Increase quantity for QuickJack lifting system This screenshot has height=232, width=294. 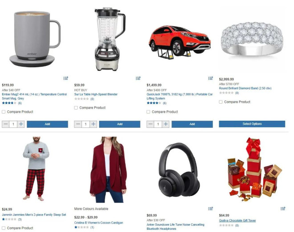pos(166,124)
